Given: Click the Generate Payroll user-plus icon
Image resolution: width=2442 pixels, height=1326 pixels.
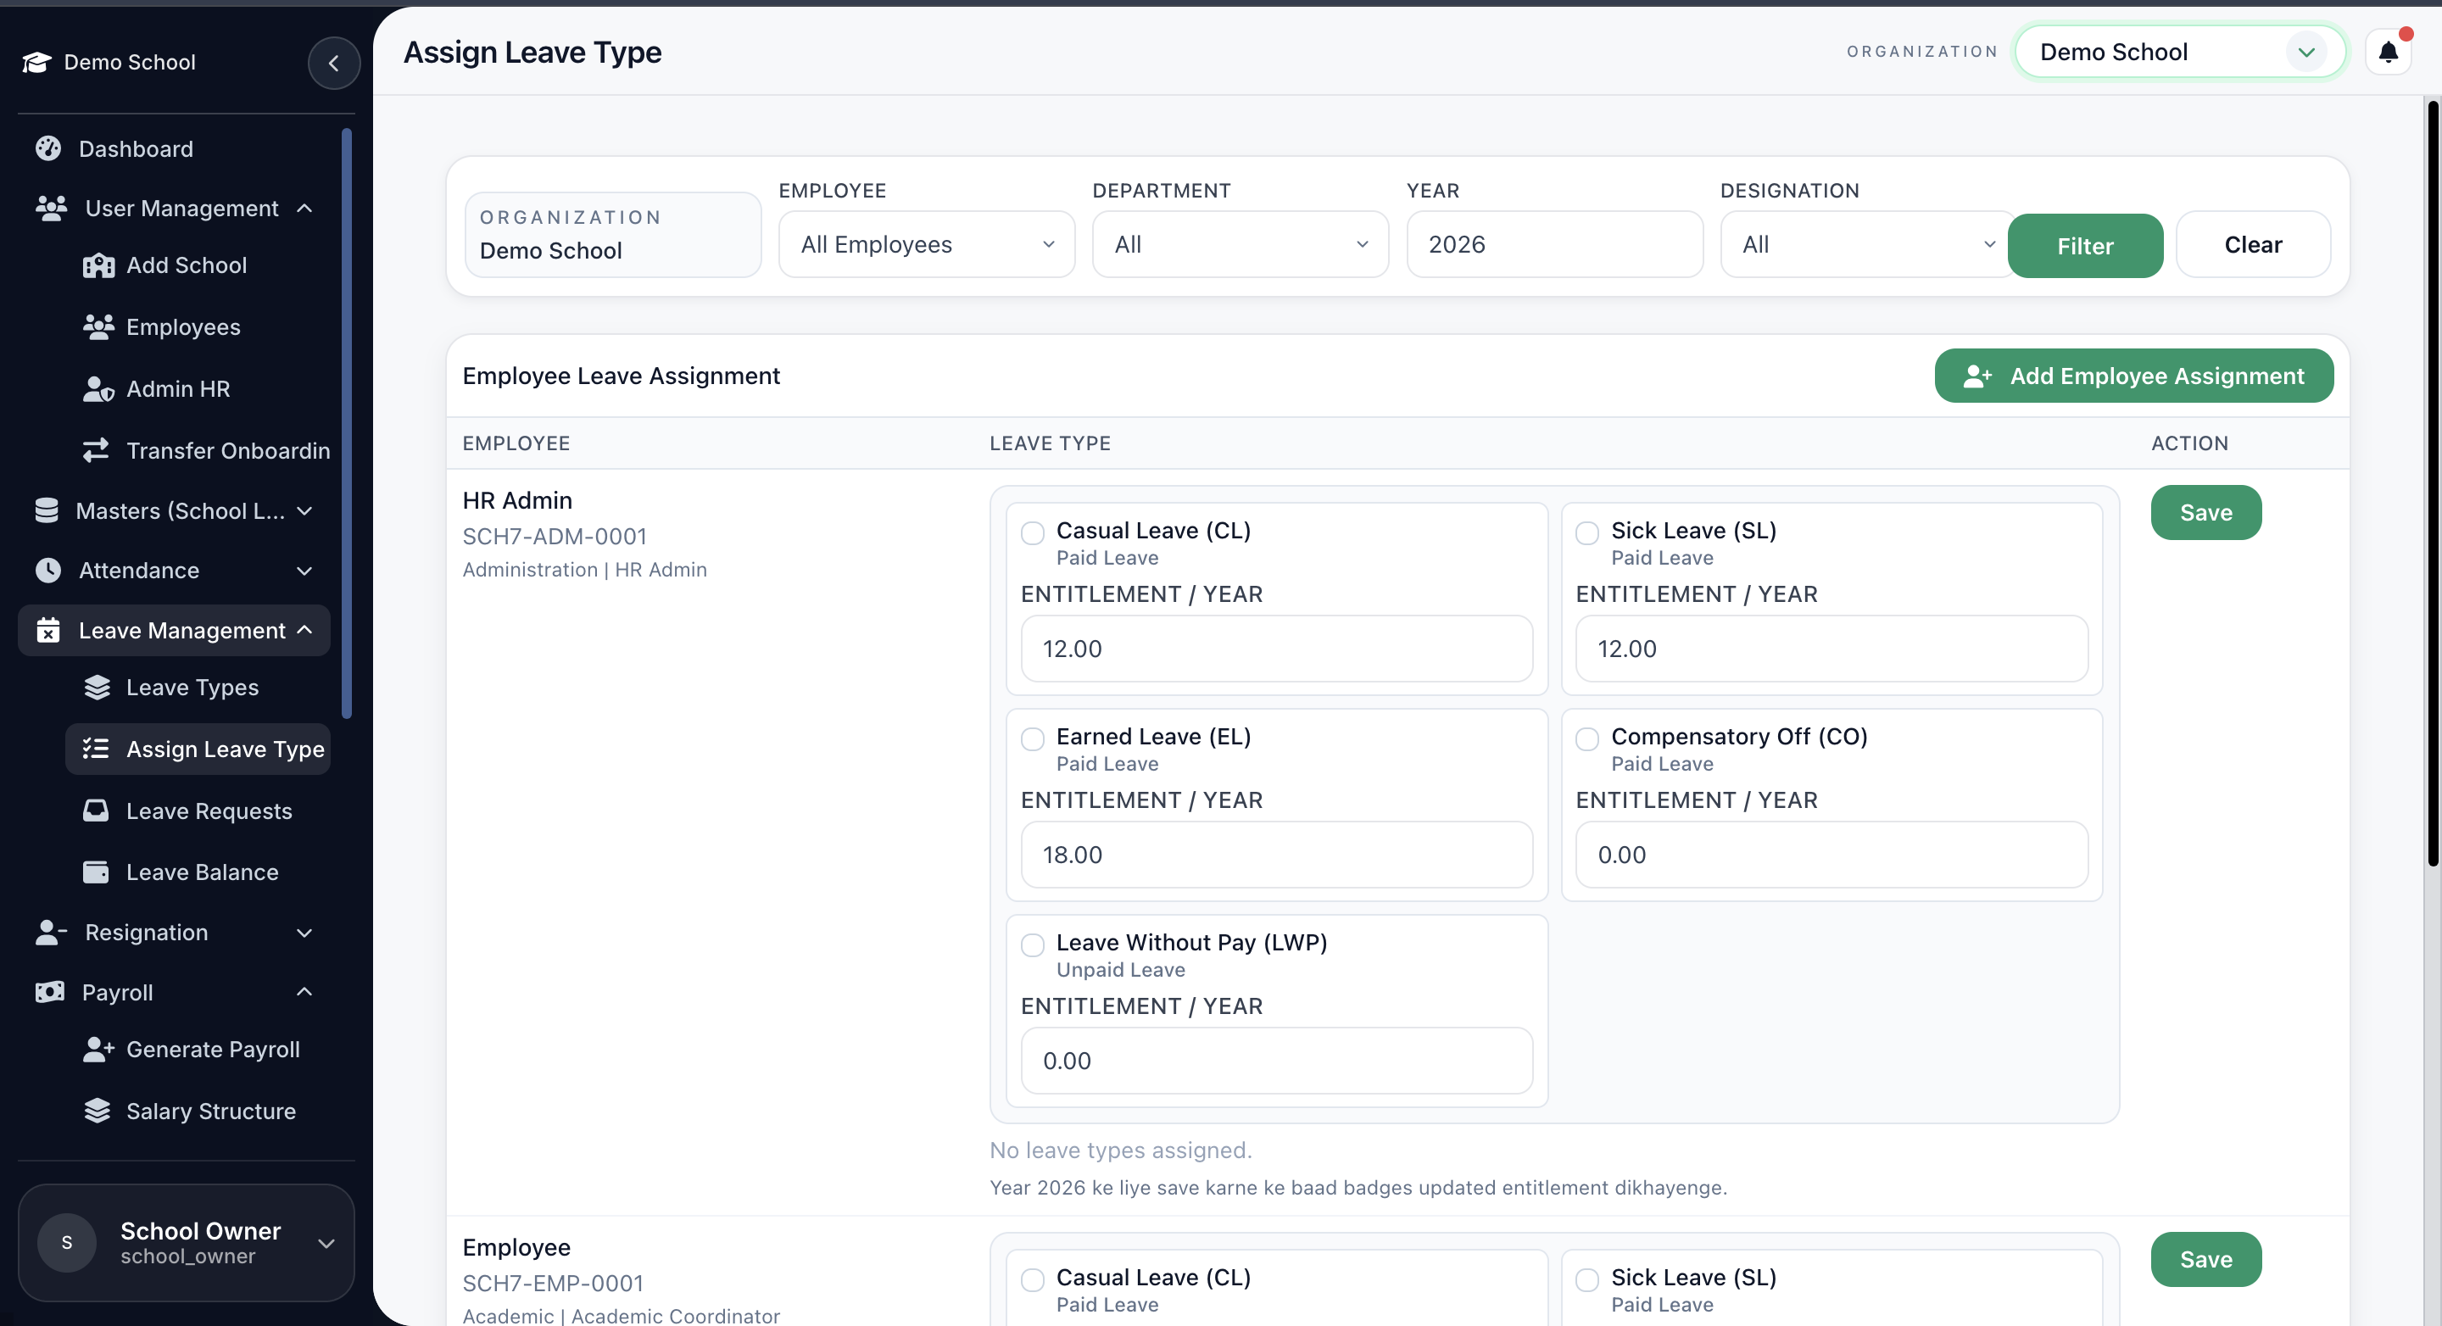Looking at the screenshot, I should 98,1050.
